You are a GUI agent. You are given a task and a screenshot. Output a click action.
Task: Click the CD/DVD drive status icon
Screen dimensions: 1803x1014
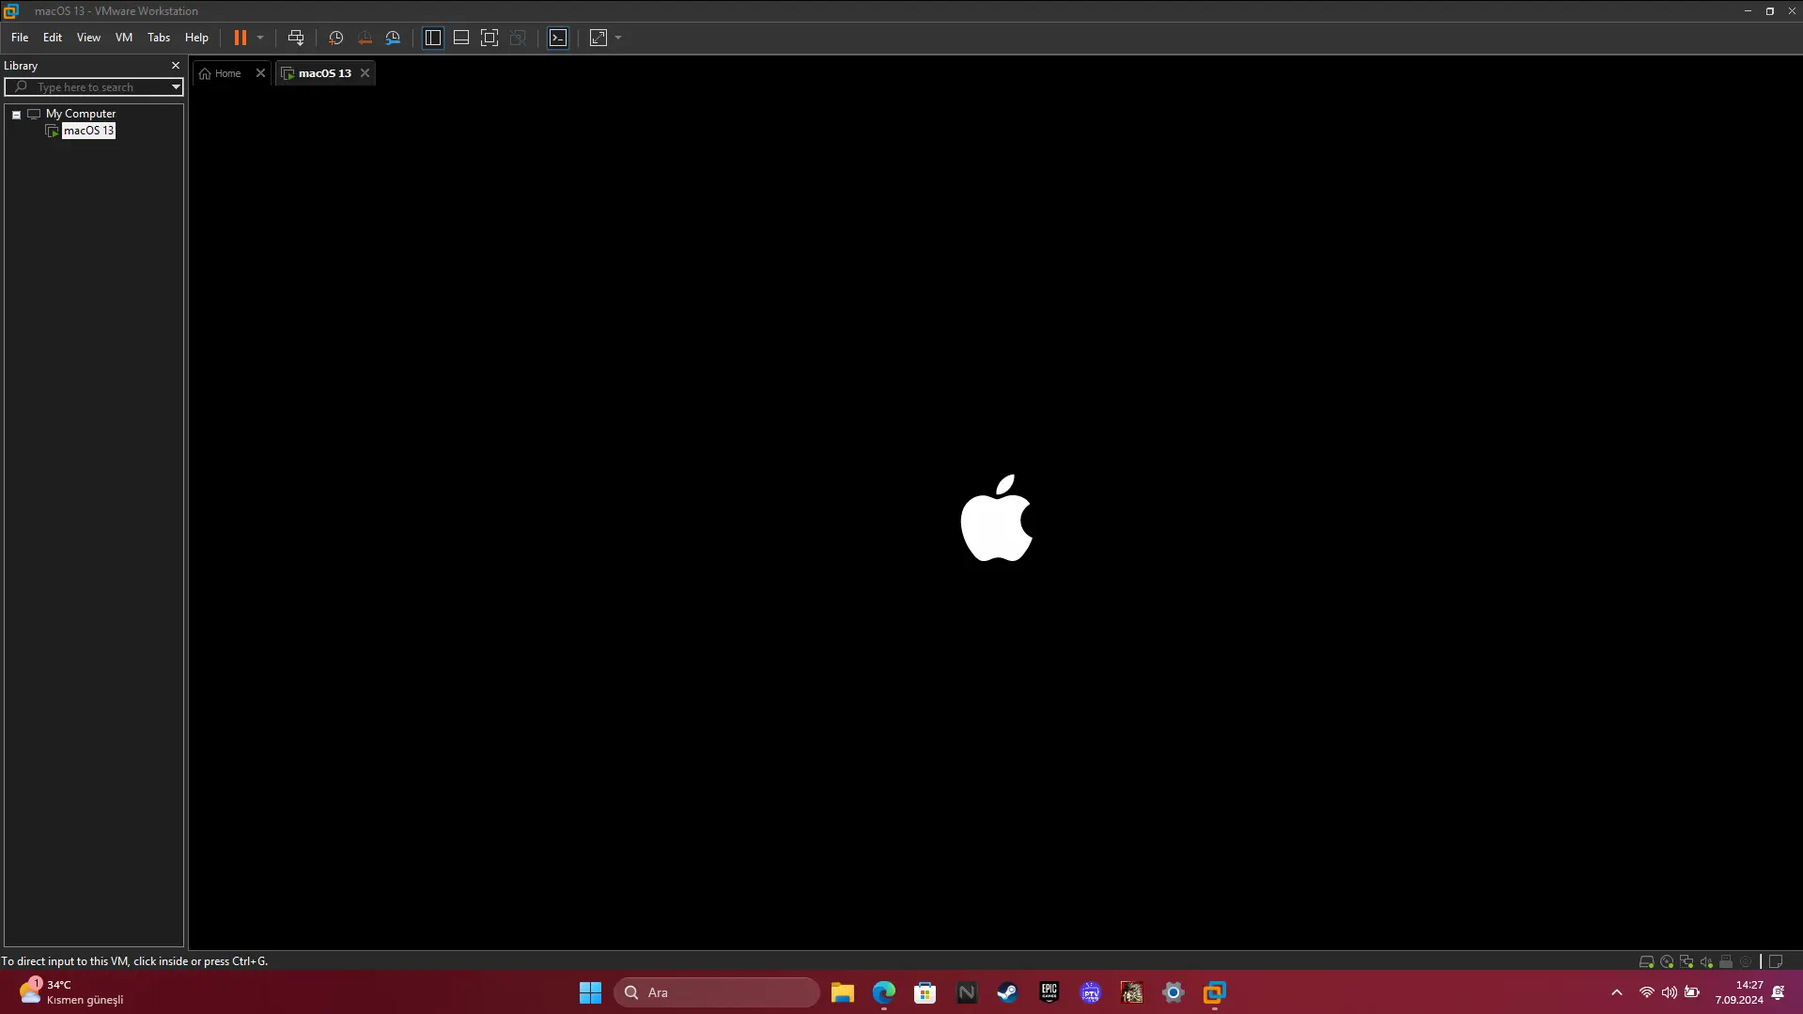click(x=1667, y=961)
